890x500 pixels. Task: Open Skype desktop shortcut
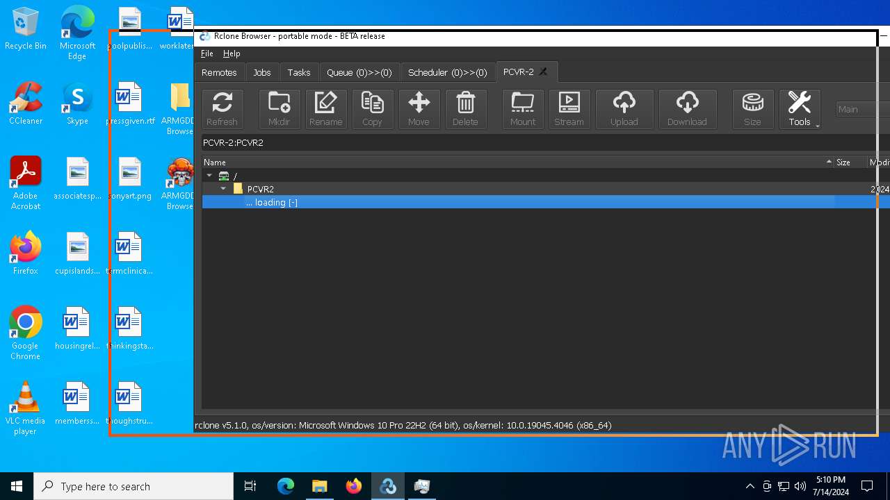pyautogui.click(x=77, y=104)
